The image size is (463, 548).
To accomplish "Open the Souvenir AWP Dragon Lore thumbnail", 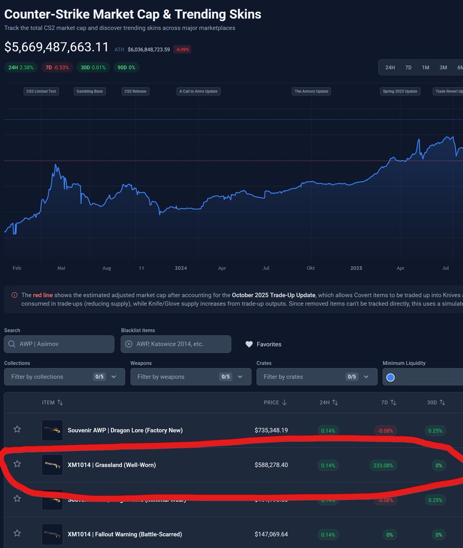I will coord(52,430).
